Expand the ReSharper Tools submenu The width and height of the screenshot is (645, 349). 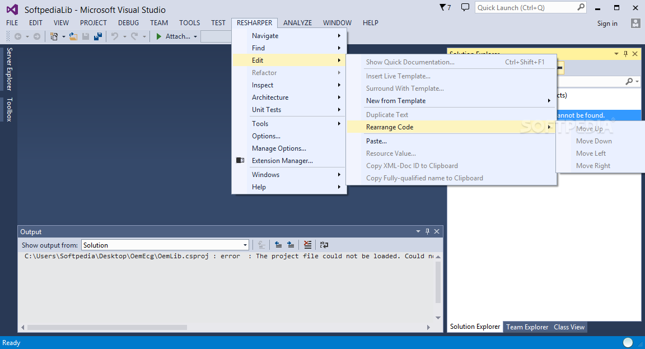(x=289, y=124)
